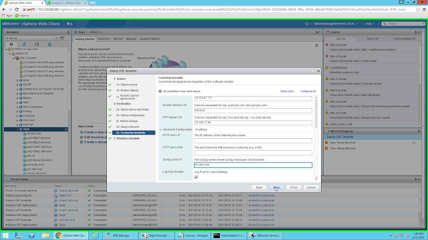Open Internet Explorer from the taskbar
428x240 pixels.
(96, 235)
